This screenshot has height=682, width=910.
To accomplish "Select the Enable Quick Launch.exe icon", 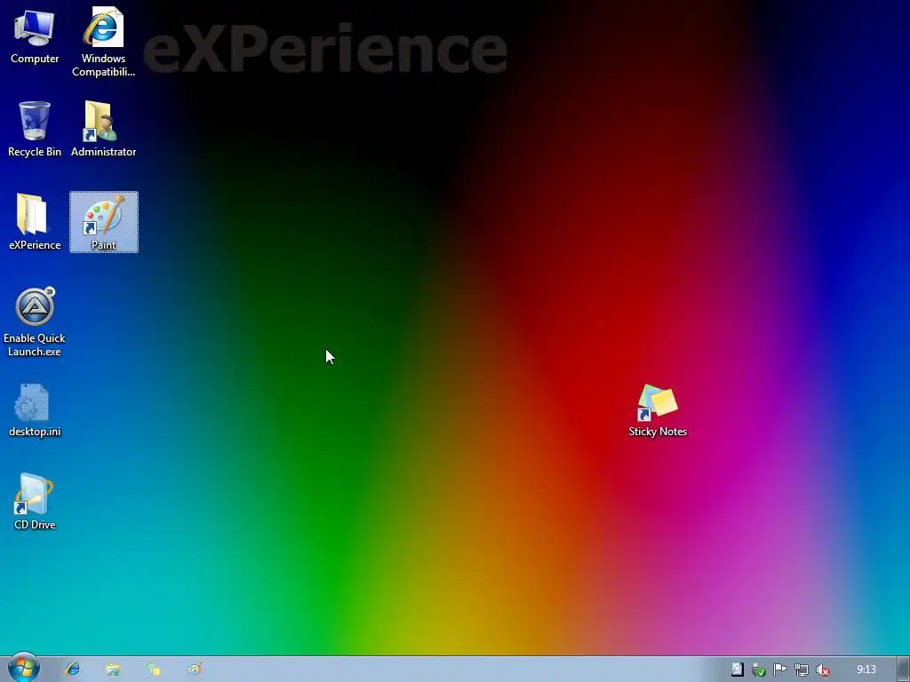I will pyautogui.click(x=35, y=321).
